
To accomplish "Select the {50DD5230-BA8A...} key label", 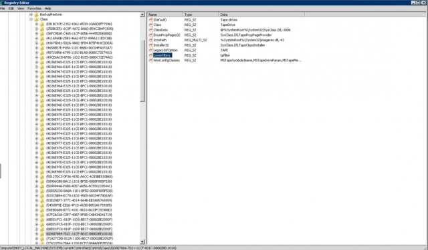I will pos(79,191).
